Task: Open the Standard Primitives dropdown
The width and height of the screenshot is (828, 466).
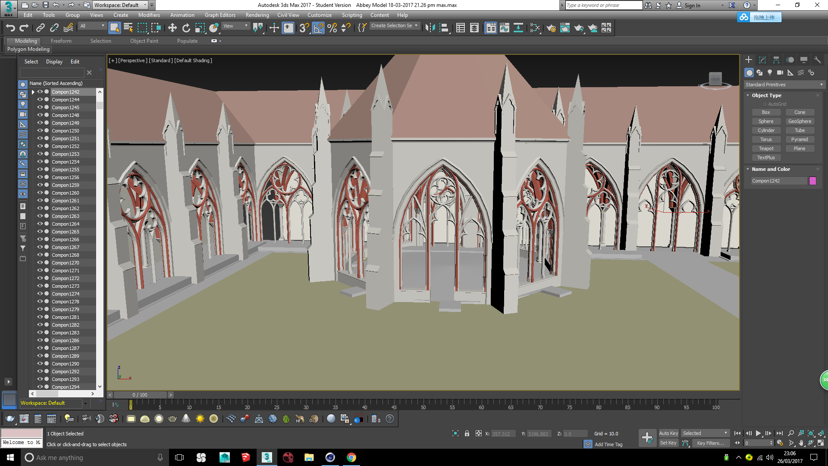Action: 784,85
